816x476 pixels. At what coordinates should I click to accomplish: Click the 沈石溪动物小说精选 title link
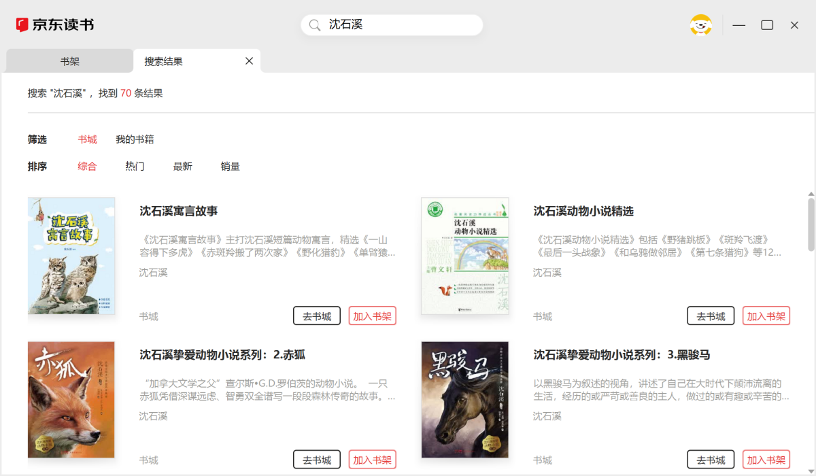click(583, 211)
